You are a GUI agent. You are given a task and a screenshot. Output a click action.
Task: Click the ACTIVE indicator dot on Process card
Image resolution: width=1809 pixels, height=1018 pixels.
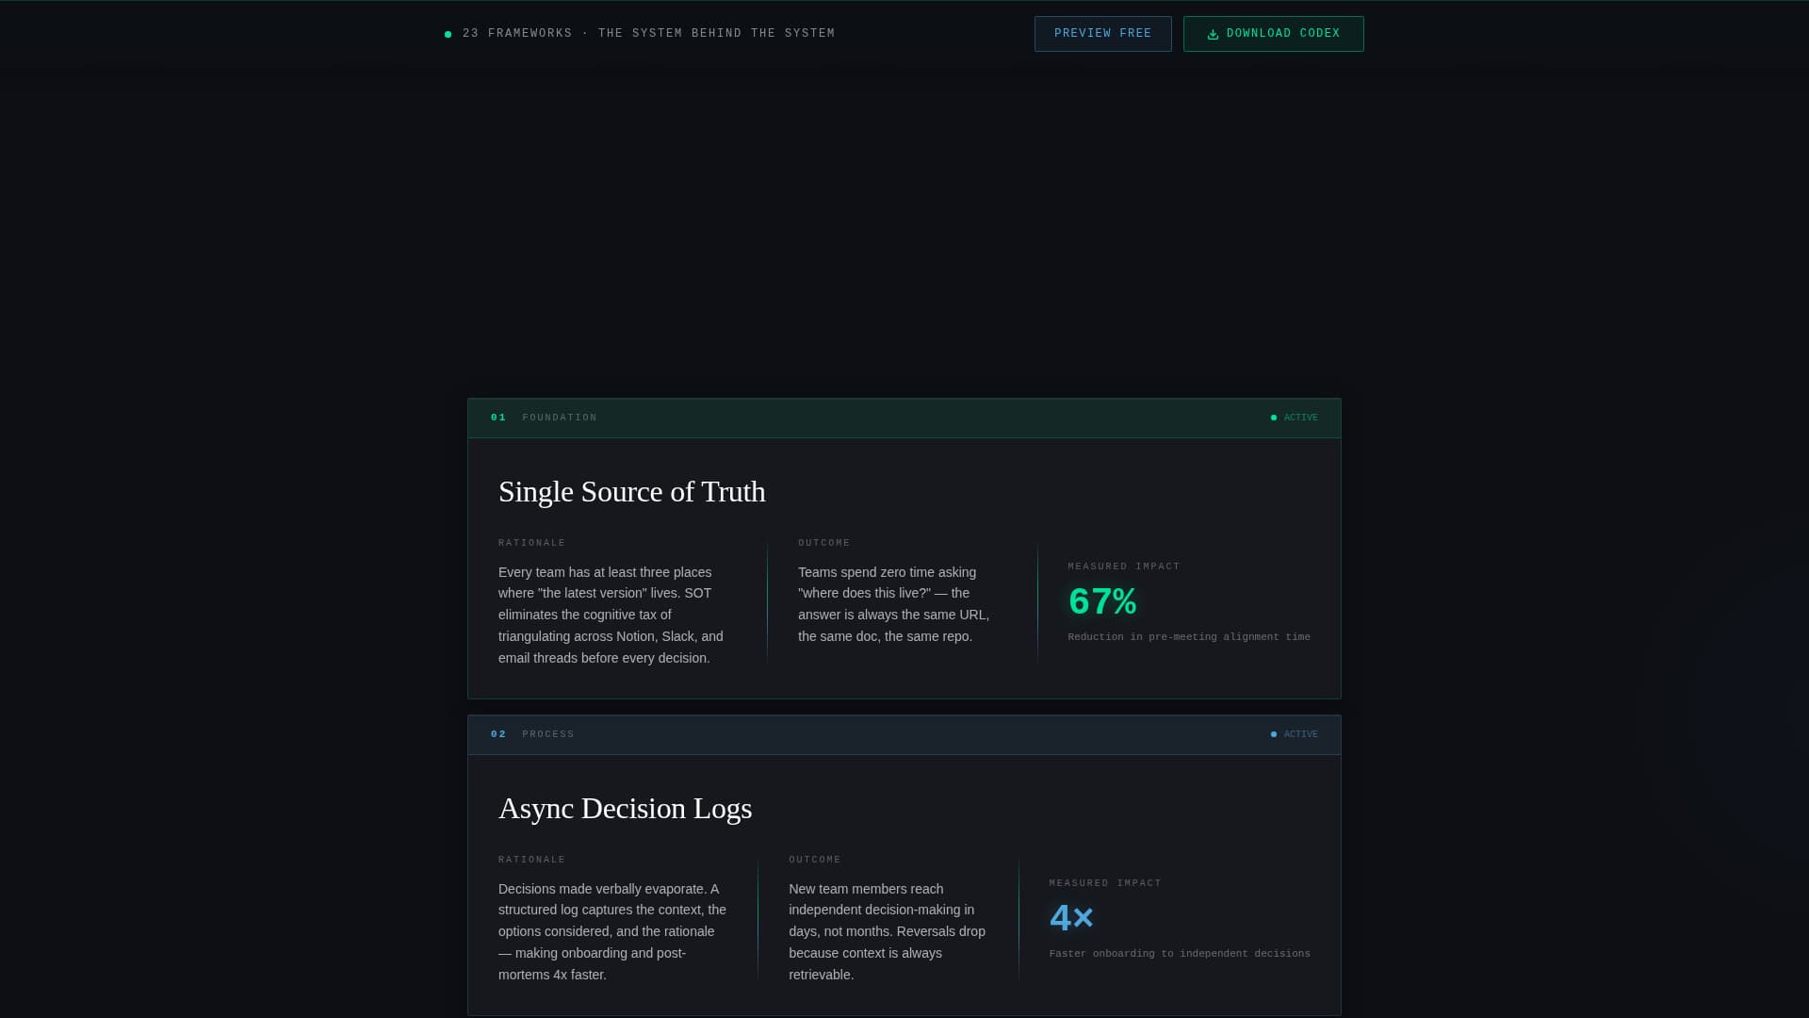(1274, 733)
